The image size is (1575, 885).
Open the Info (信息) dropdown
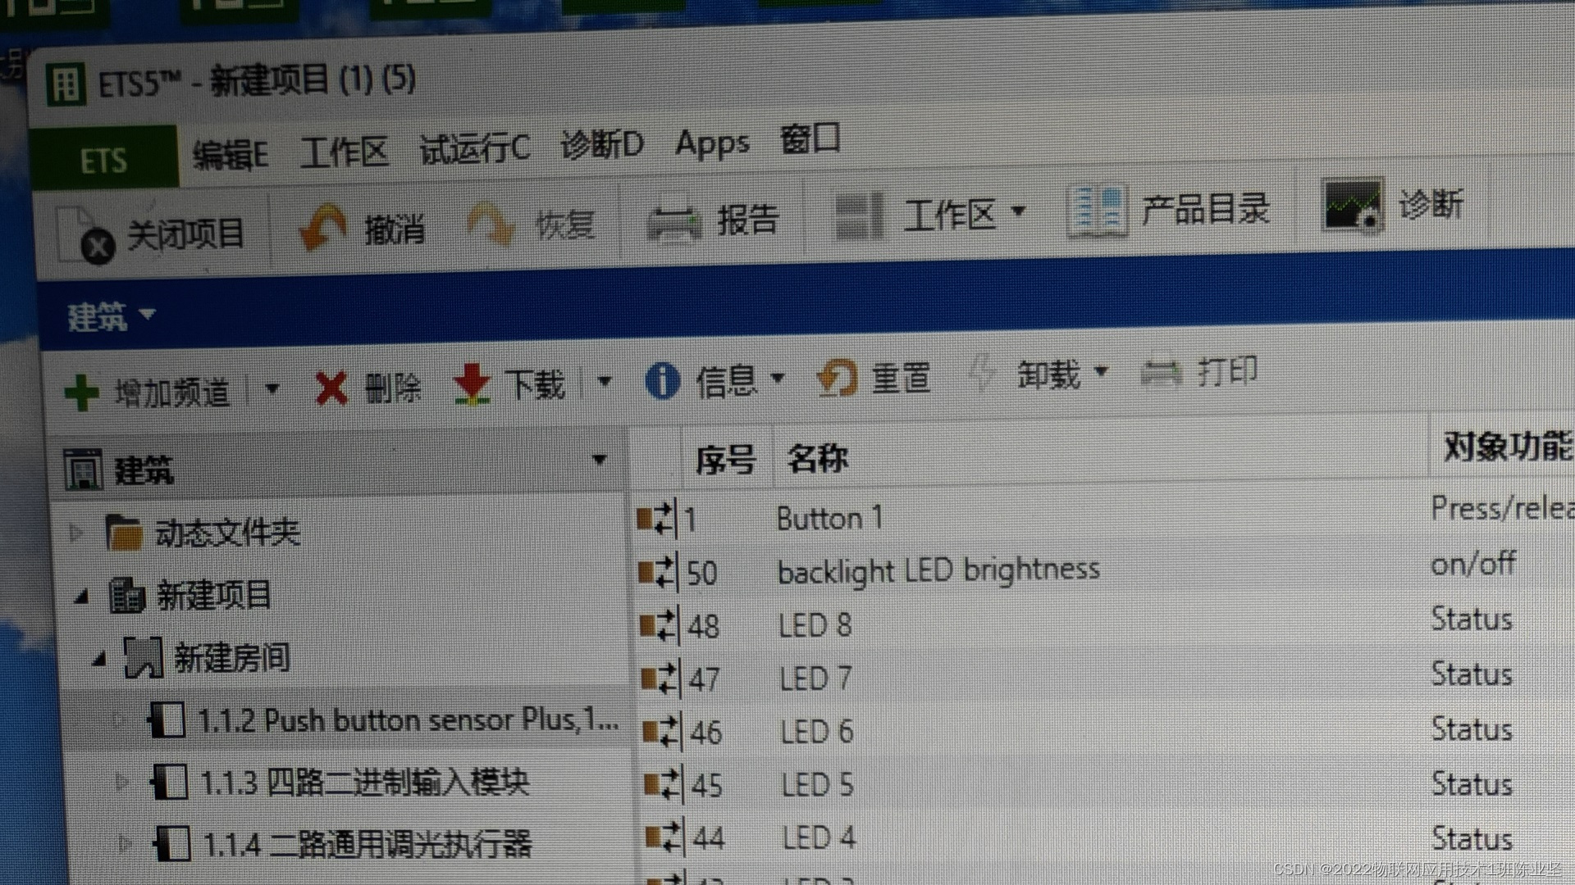[x=777, y=379]
